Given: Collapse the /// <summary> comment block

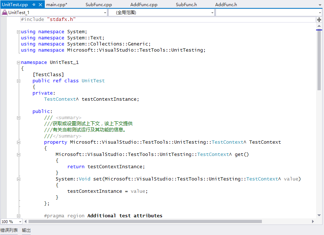Looking at the screenshot, I should (x=18, y=118).
